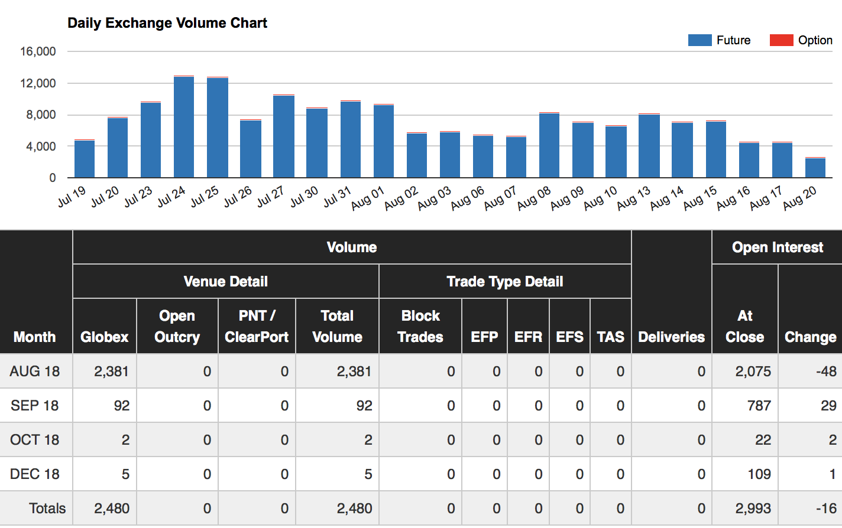Select the Aug 07 volume bar

pos(516,157)
